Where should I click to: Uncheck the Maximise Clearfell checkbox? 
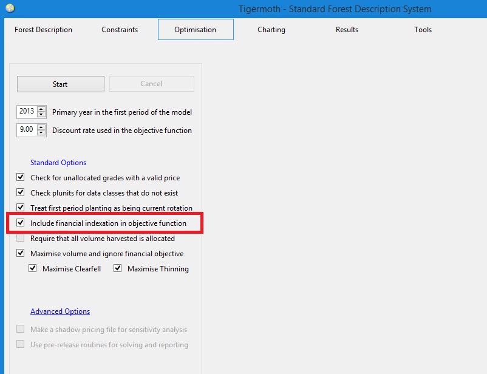click(33, 268)
